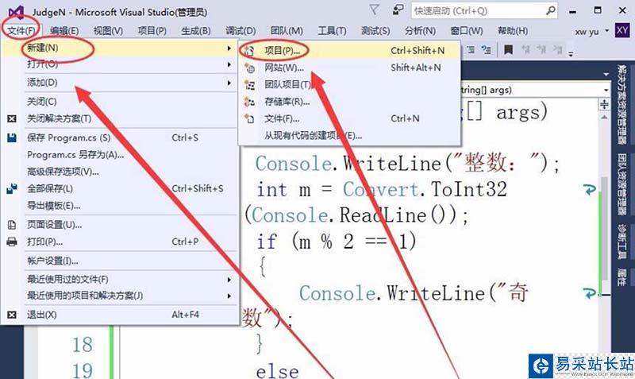Click the Quick Launch magnifier icon
This screenshot has width=635, height=379.
point(550,10)
